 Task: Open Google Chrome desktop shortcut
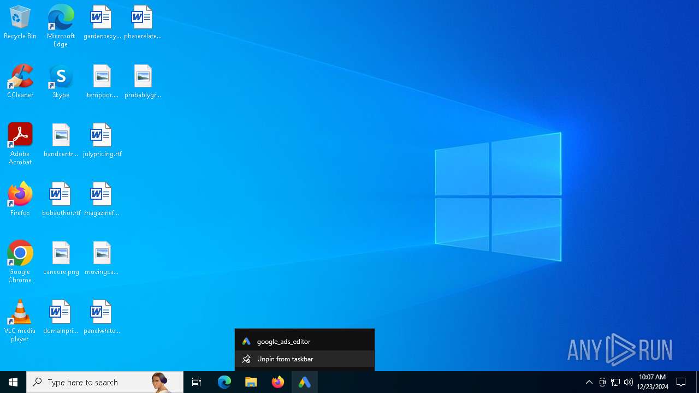click(20, 262)
